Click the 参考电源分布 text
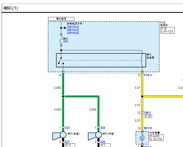 (x=74, y=24)
